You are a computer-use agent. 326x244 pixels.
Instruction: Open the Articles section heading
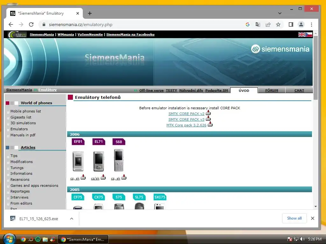click(x=28, y=147)
